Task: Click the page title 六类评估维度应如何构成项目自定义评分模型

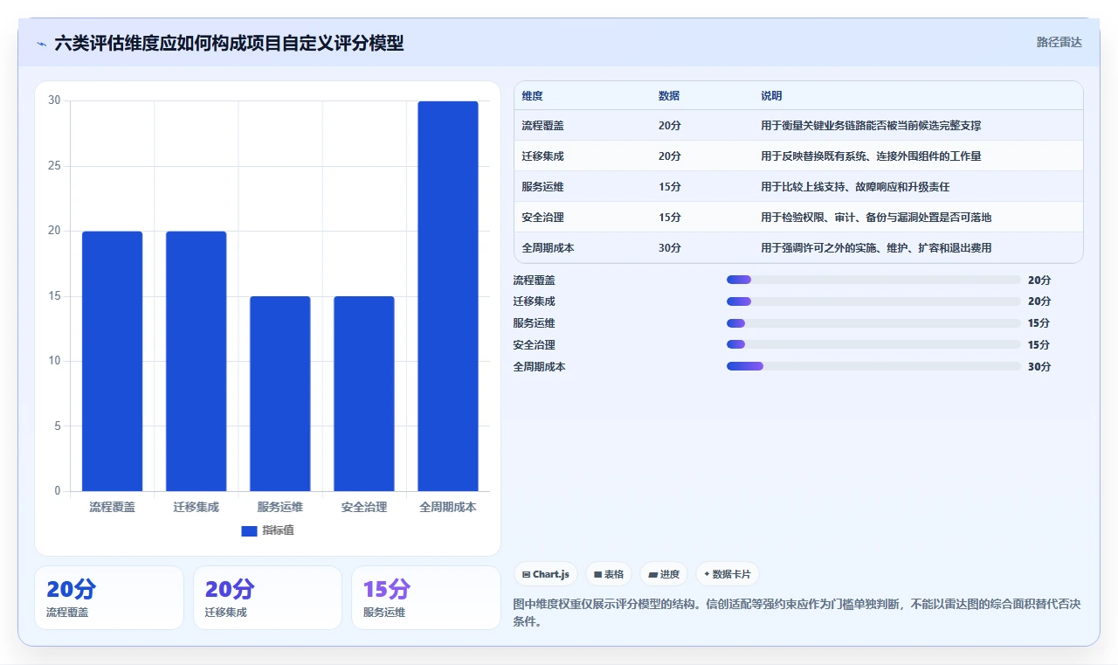Action: [229, 43]
